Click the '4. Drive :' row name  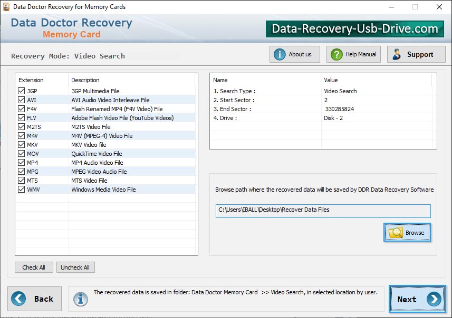(225, 118)
